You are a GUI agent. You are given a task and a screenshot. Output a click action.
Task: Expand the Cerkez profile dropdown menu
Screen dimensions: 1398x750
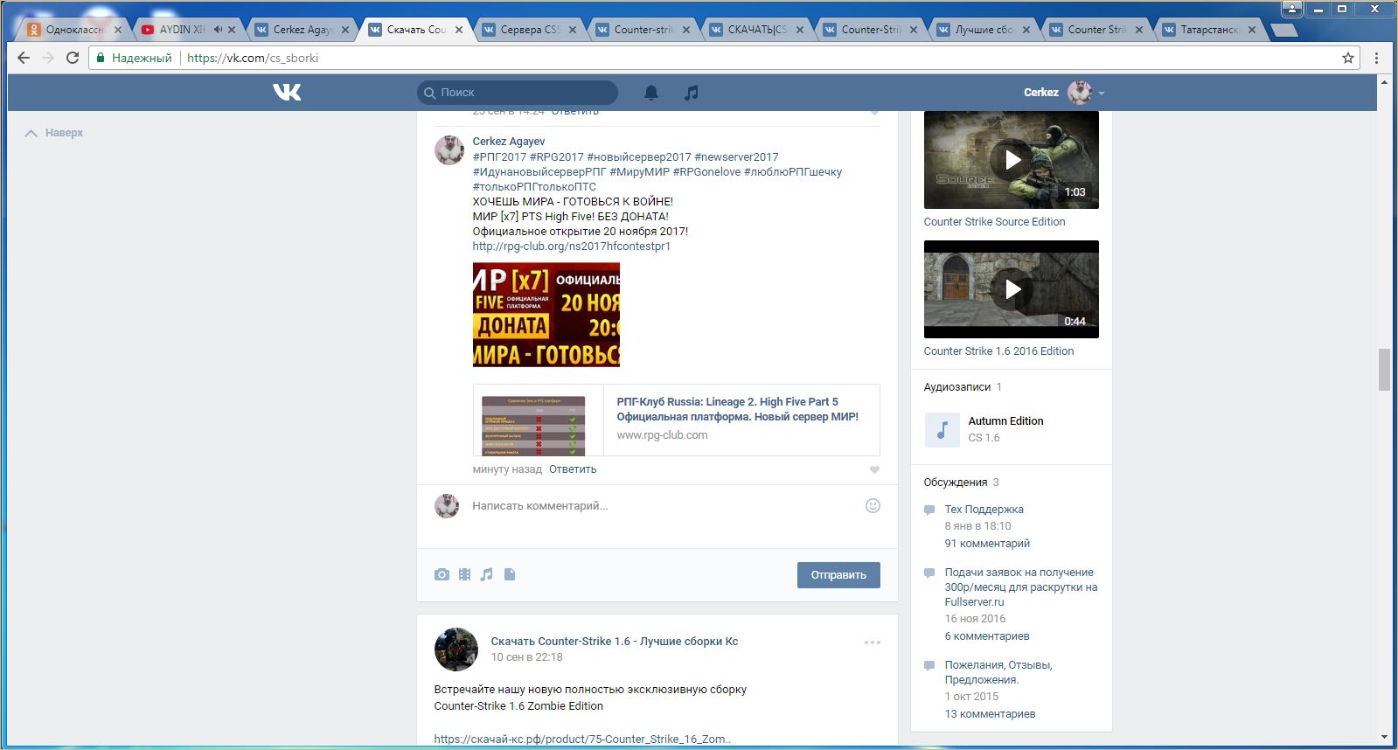[1102, 93]
